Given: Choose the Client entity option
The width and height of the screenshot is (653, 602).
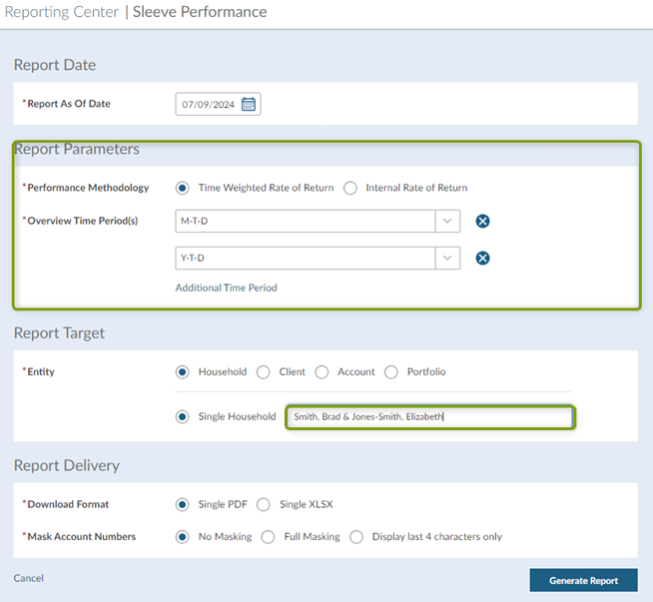Looking at the screenshot, I should (264, 372).
